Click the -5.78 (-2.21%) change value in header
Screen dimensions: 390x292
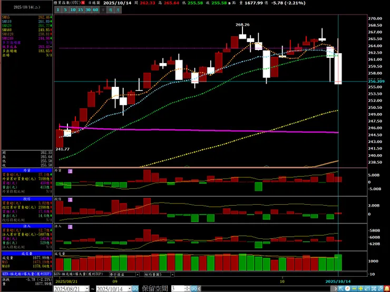pyautogui.click(x=289, y=3)
